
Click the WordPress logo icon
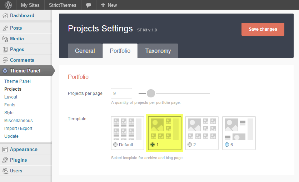tap(8, 5)
